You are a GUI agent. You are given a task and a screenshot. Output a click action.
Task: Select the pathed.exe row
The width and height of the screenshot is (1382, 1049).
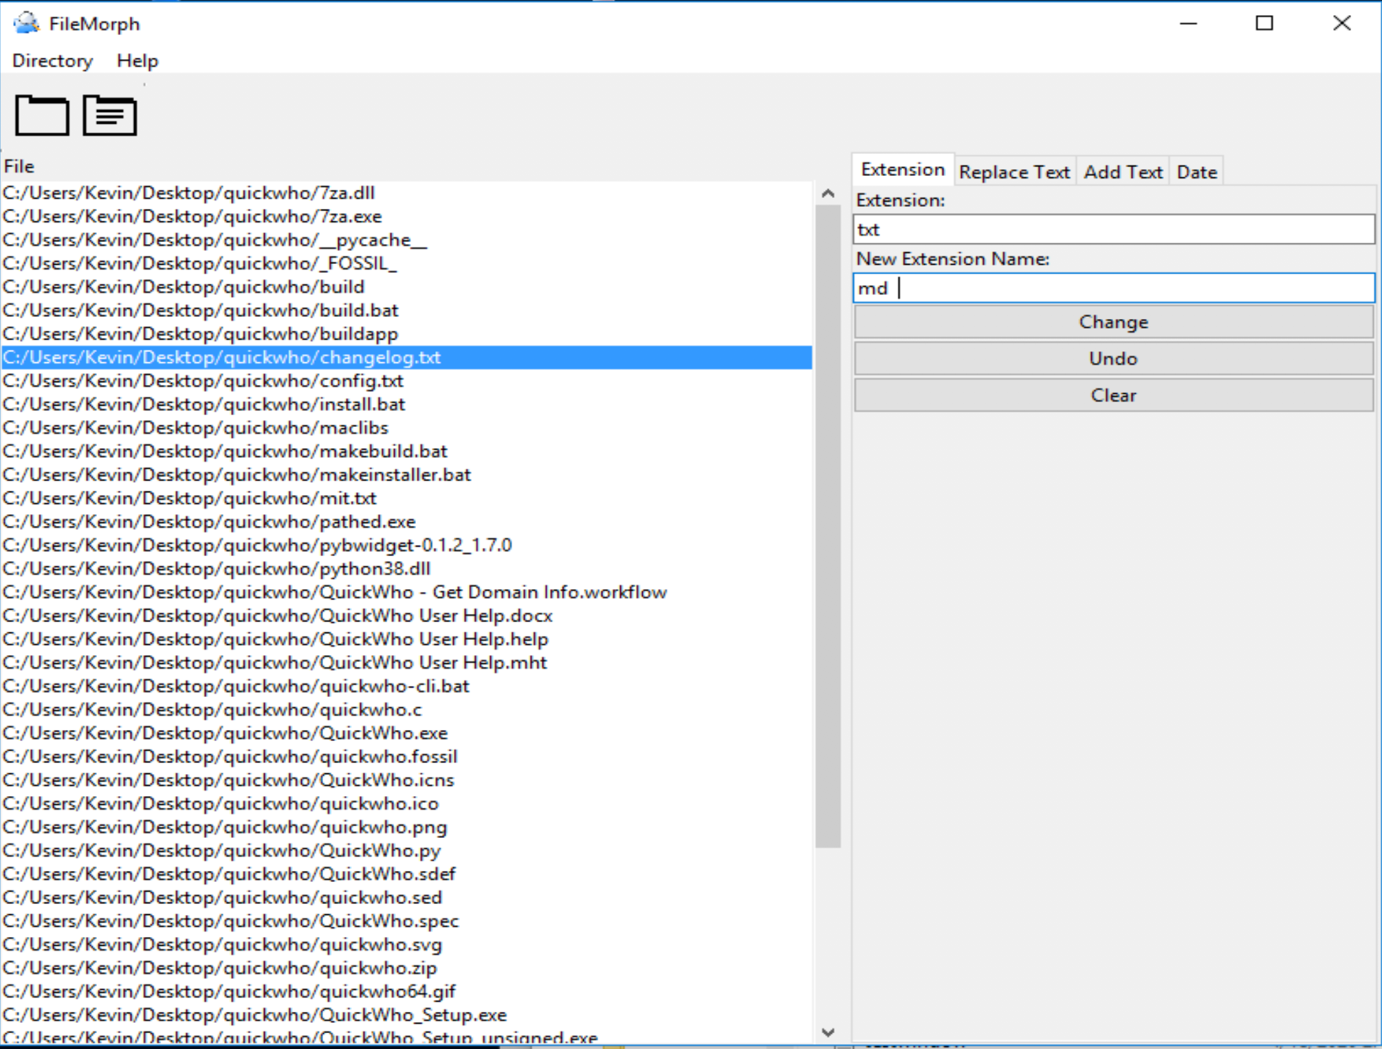point(406,522)
